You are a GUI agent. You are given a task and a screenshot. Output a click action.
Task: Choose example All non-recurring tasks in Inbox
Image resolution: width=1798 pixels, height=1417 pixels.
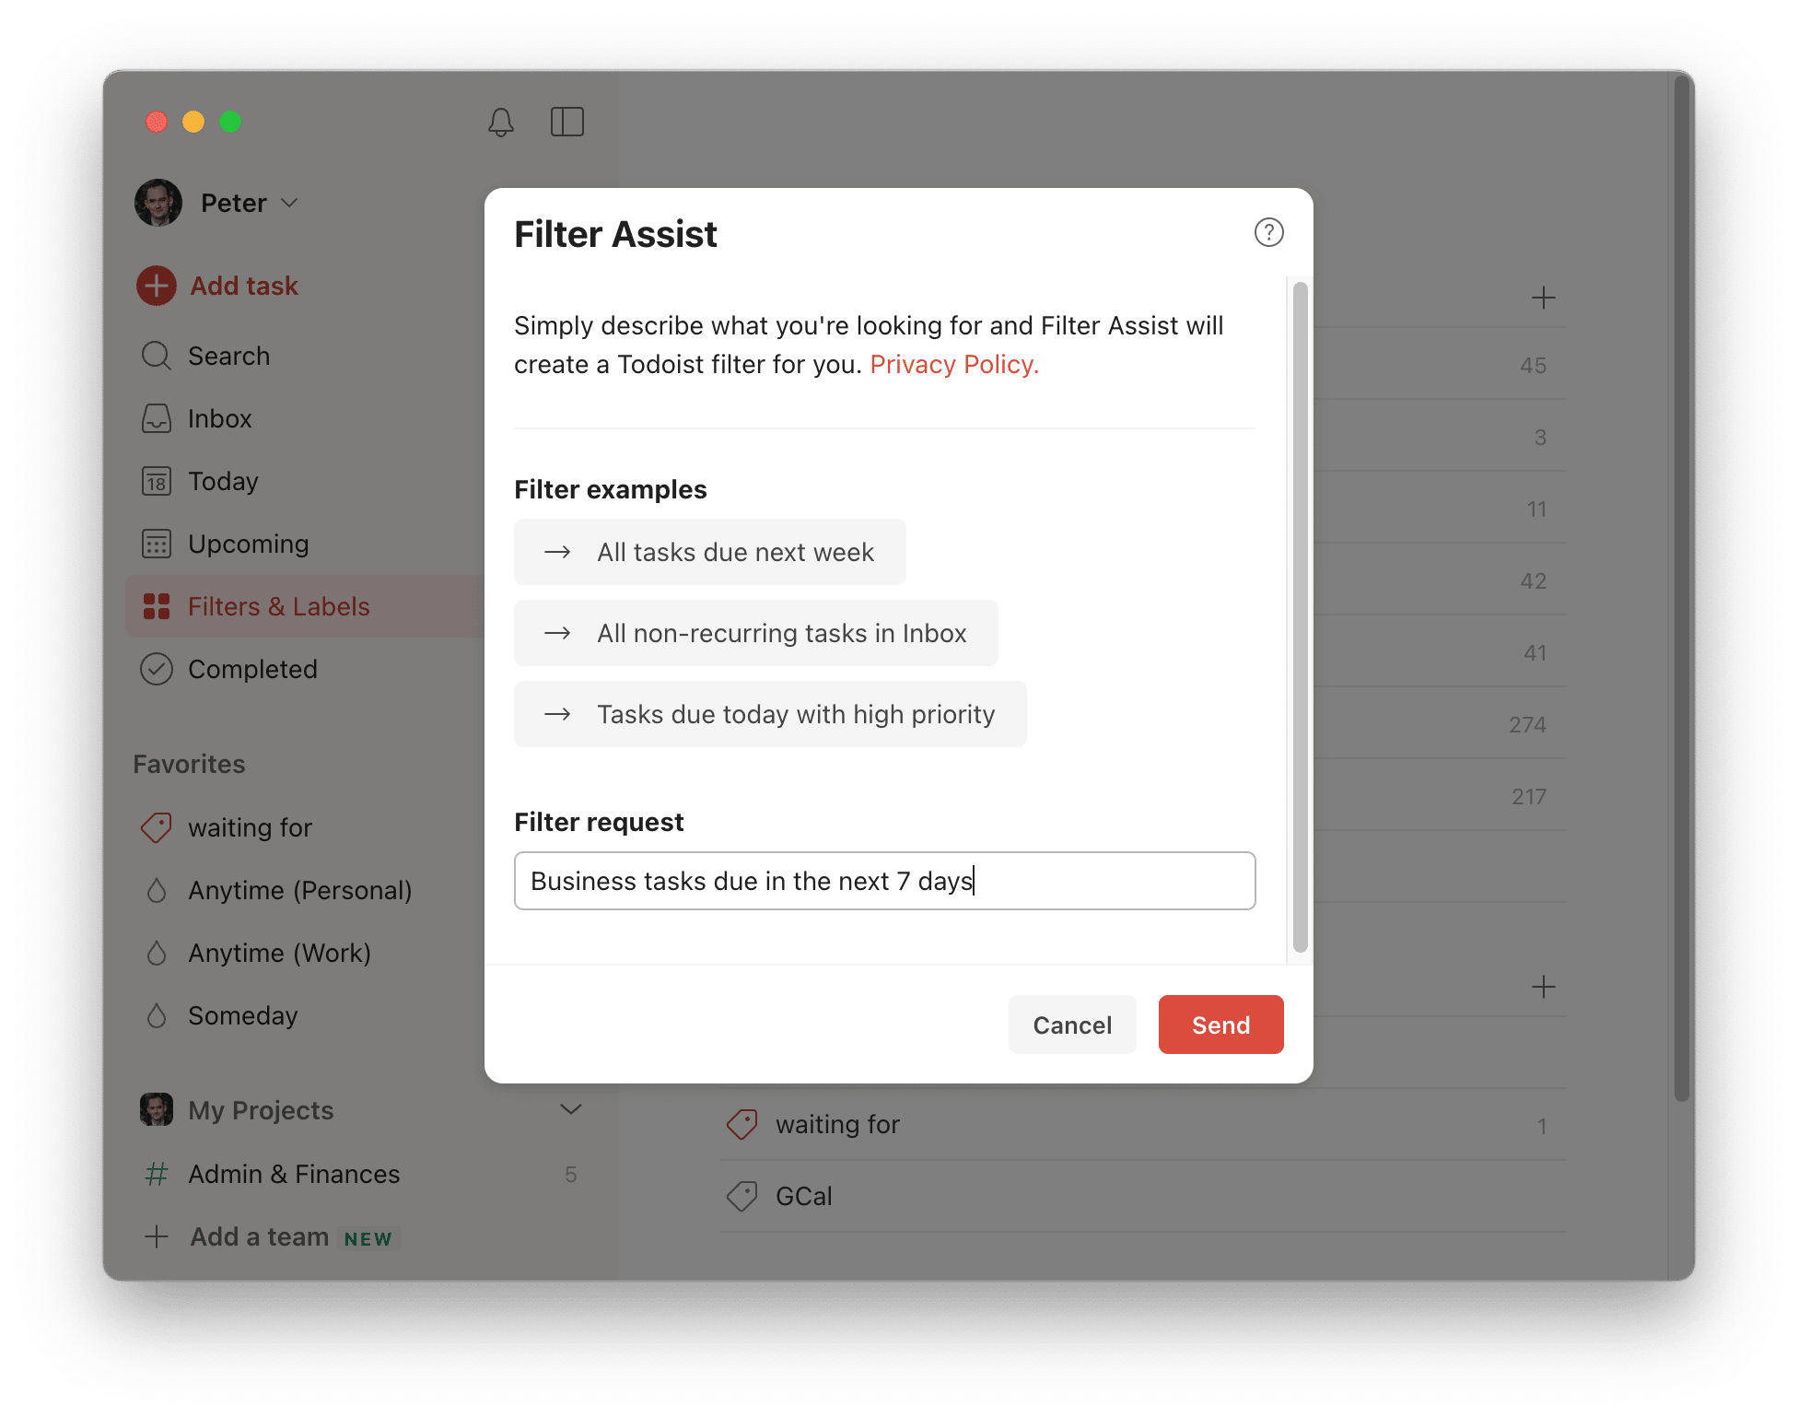click(756, 633)
